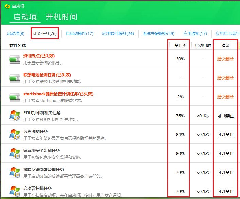
Task: Click 可以禁止 for 远程协助任务
Action: pyautogui.click(x=225, y=135)
